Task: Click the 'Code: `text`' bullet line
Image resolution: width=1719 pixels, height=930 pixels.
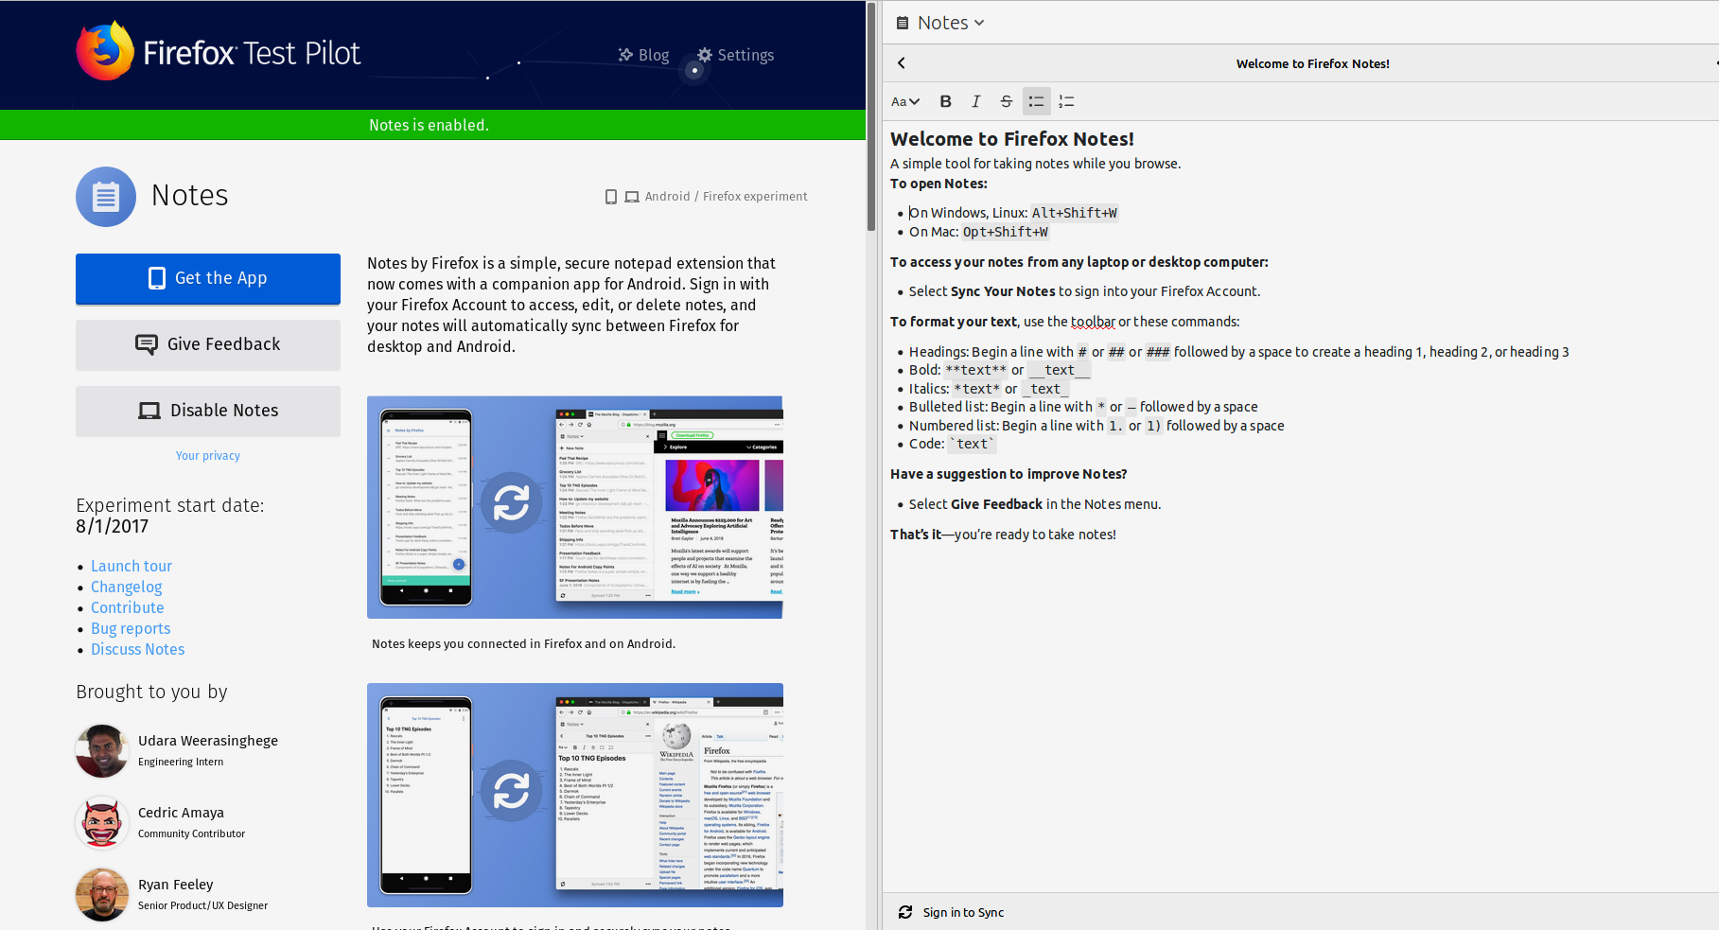Action: click(x=953, y=444)
